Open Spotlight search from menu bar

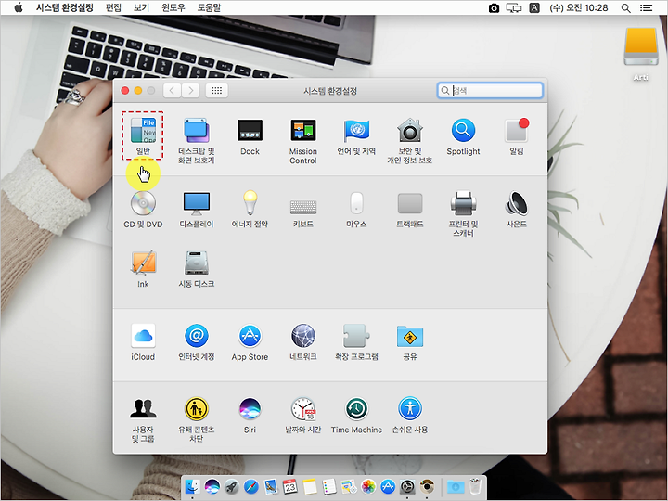(x=625, y=7)
